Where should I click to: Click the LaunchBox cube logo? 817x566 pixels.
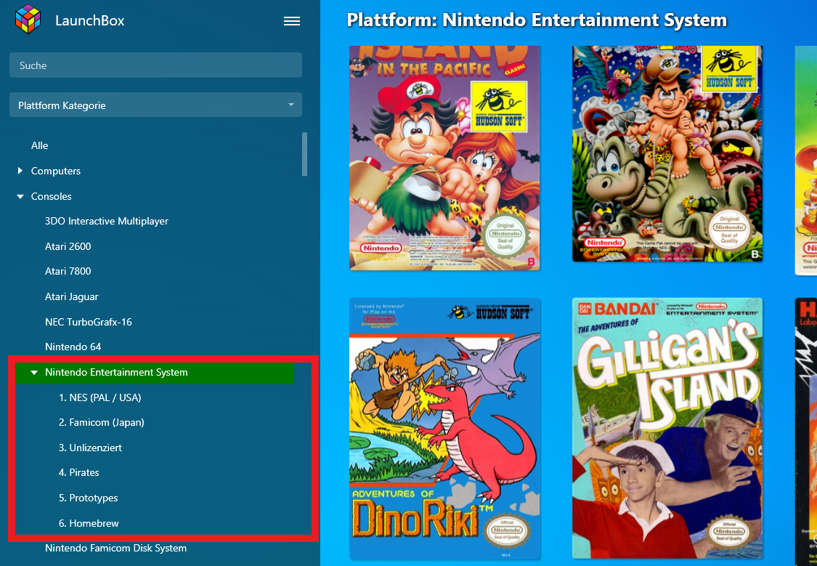pyautogui.click(x=28, y=19)
